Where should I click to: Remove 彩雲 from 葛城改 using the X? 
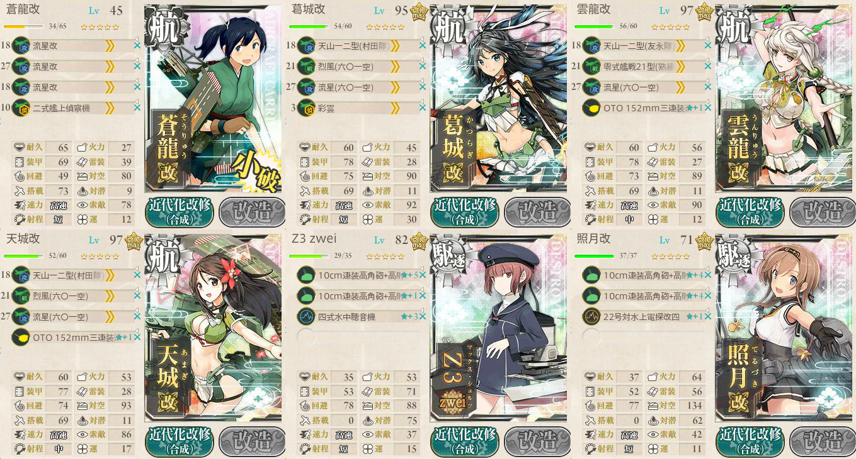pos(422,108)
